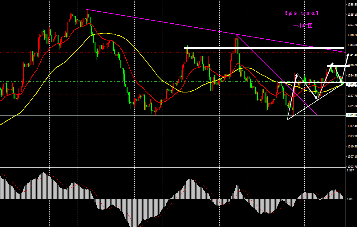Click the 1327.70 price axis label
The image size is (357, 227).
[x=352, y=96]
